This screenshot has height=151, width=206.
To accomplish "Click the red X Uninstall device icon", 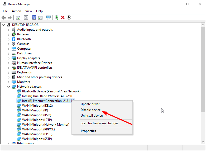I will tap(63, 17).
